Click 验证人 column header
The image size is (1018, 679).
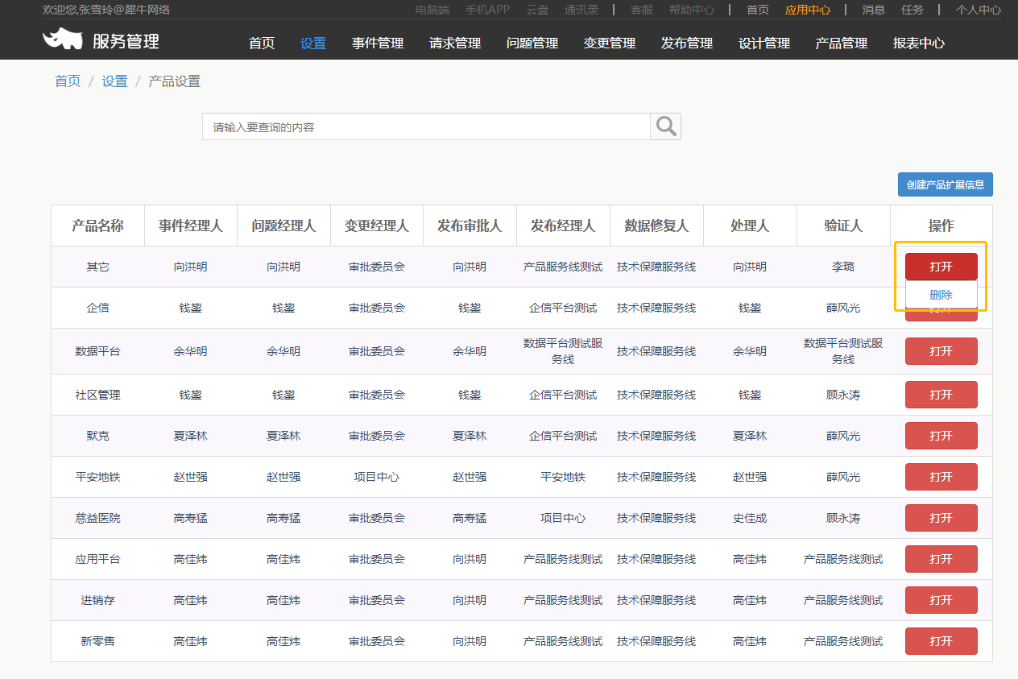point(843,226)
